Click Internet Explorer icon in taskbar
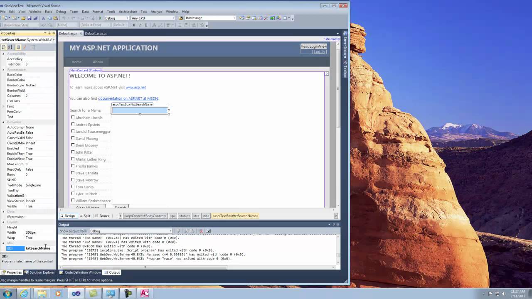 point(24,294)
